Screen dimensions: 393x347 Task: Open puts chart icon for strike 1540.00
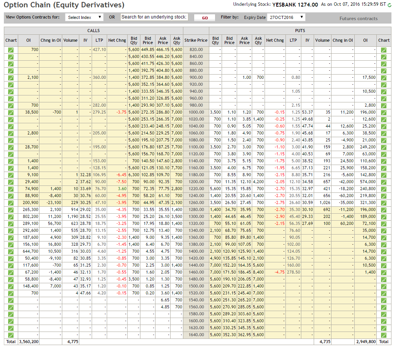(383, 300)
